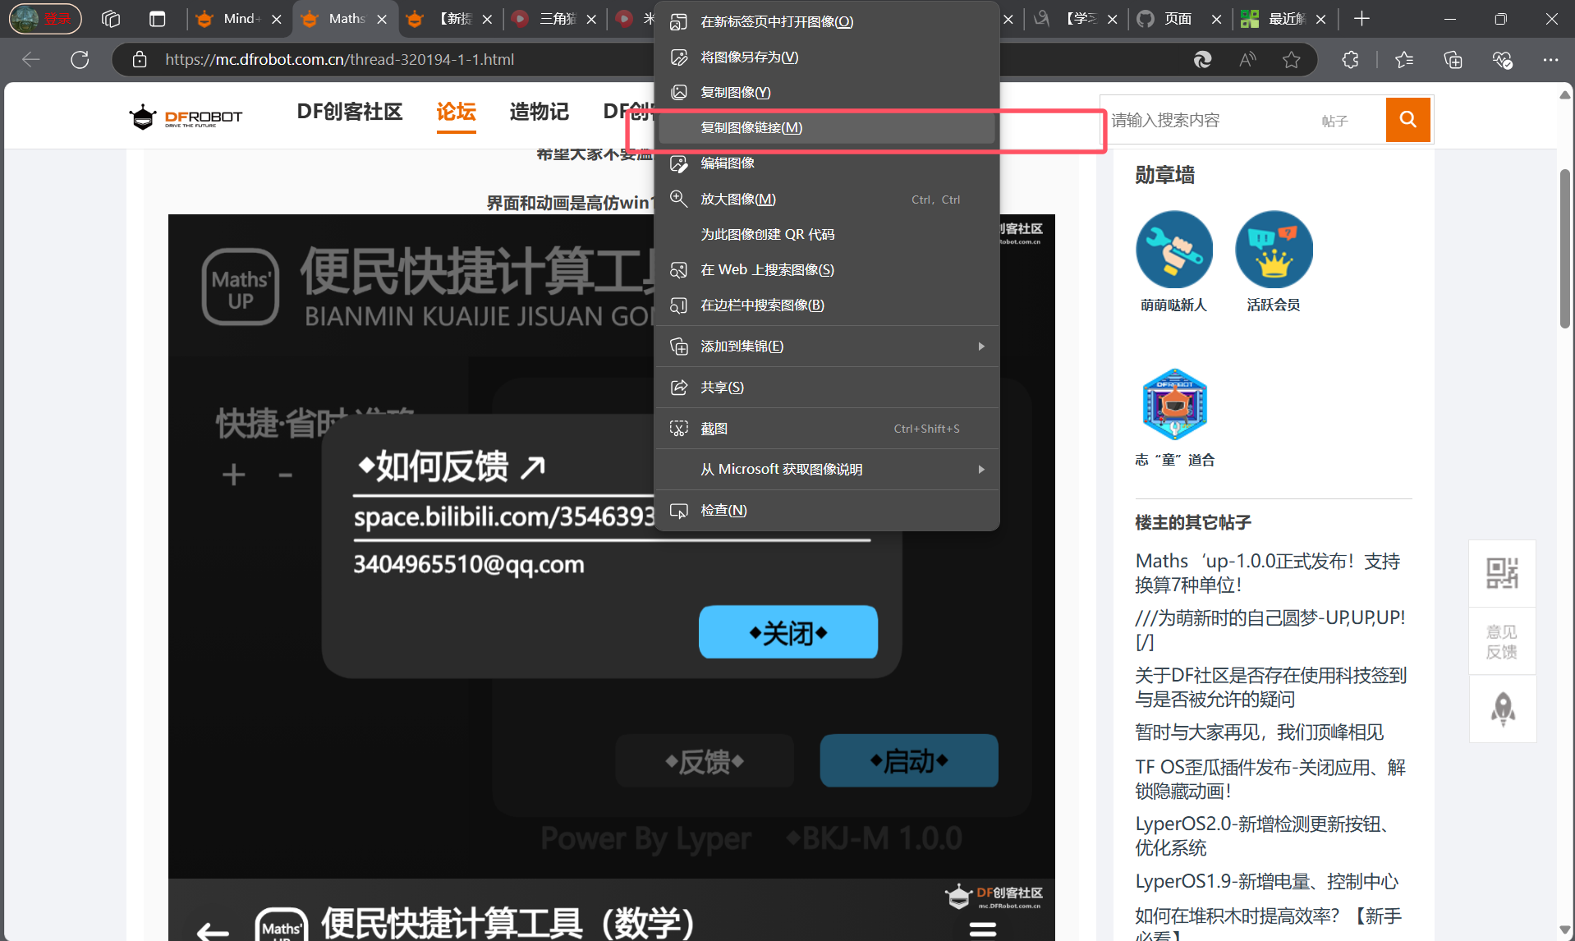Toggle the vertical tabs icon

pos(158,18)
